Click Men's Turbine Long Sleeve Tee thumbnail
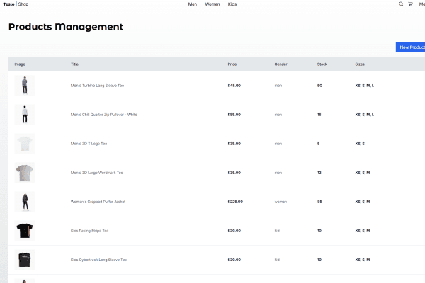425x283 pixels. 25,86
